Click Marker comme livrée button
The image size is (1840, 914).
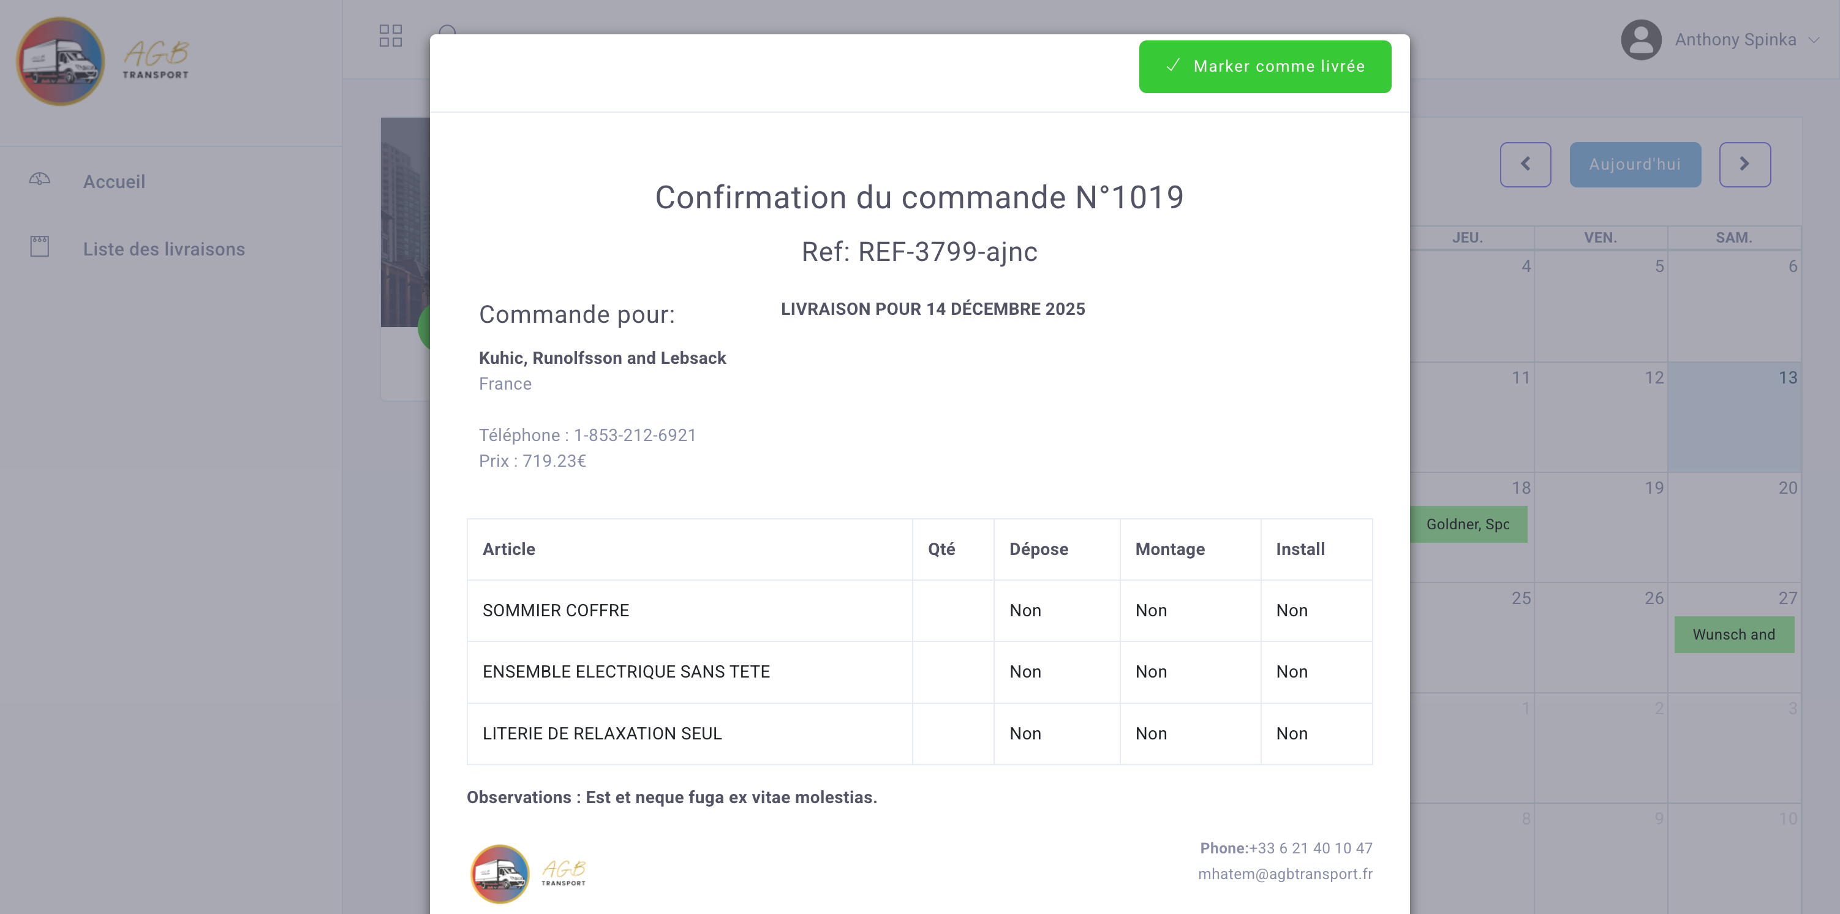pyautogui.click(x=1265, y=66)
